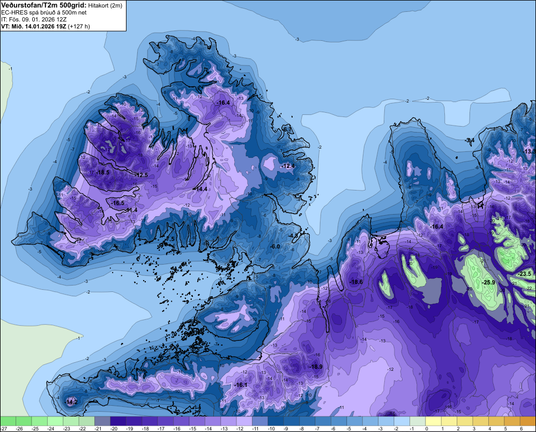The width and height of the screenshot is (536, 432).
Task: Click the "-13.3" temperature value on the map
Action: click(x=530, y=151)
